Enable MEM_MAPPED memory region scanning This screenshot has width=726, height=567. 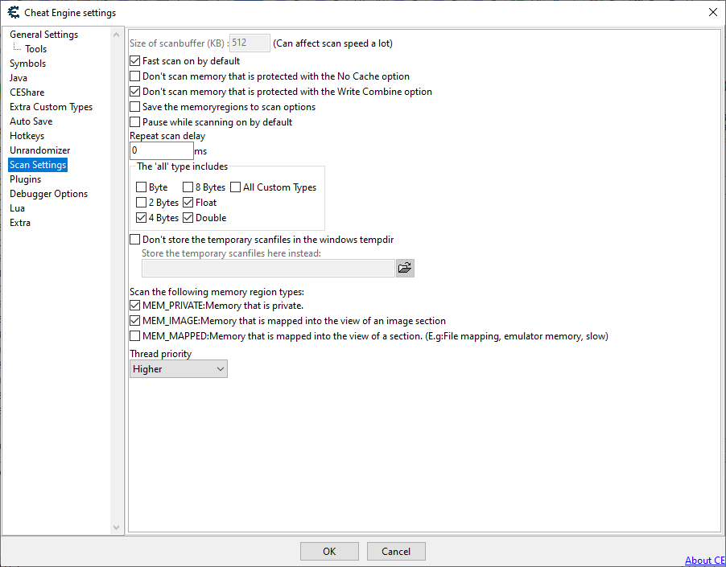click(135, 336)
